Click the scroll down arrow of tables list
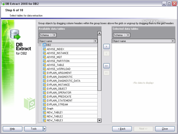 pos(99,120)
